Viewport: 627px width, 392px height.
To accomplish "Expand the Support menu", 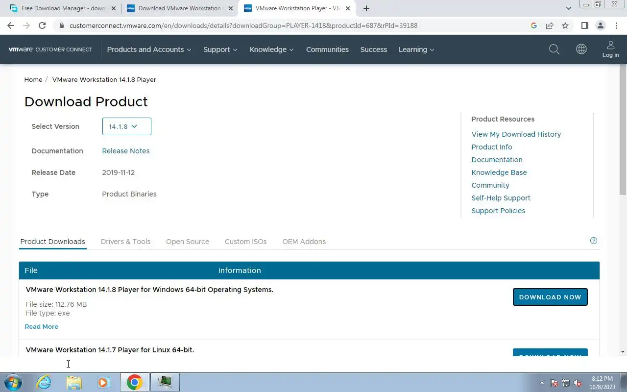I will tap(220, 49).
